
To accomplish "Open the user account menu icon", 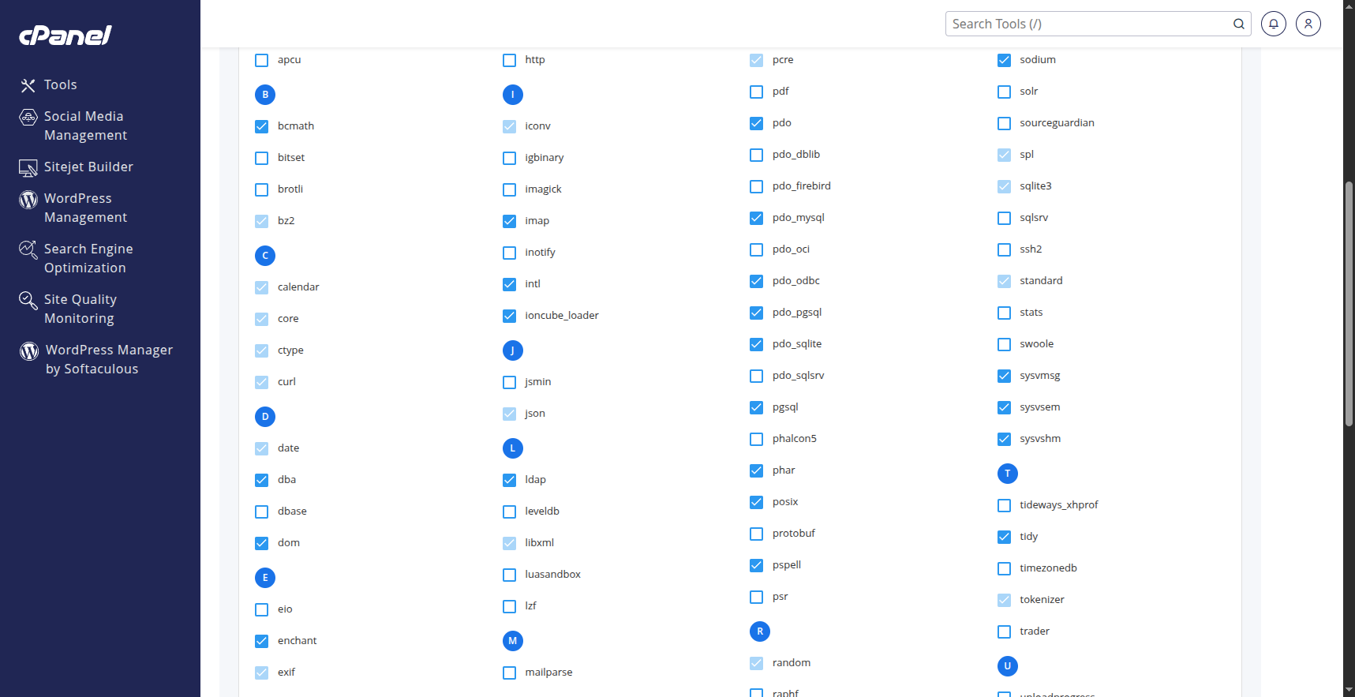I will pos(1308,24).
